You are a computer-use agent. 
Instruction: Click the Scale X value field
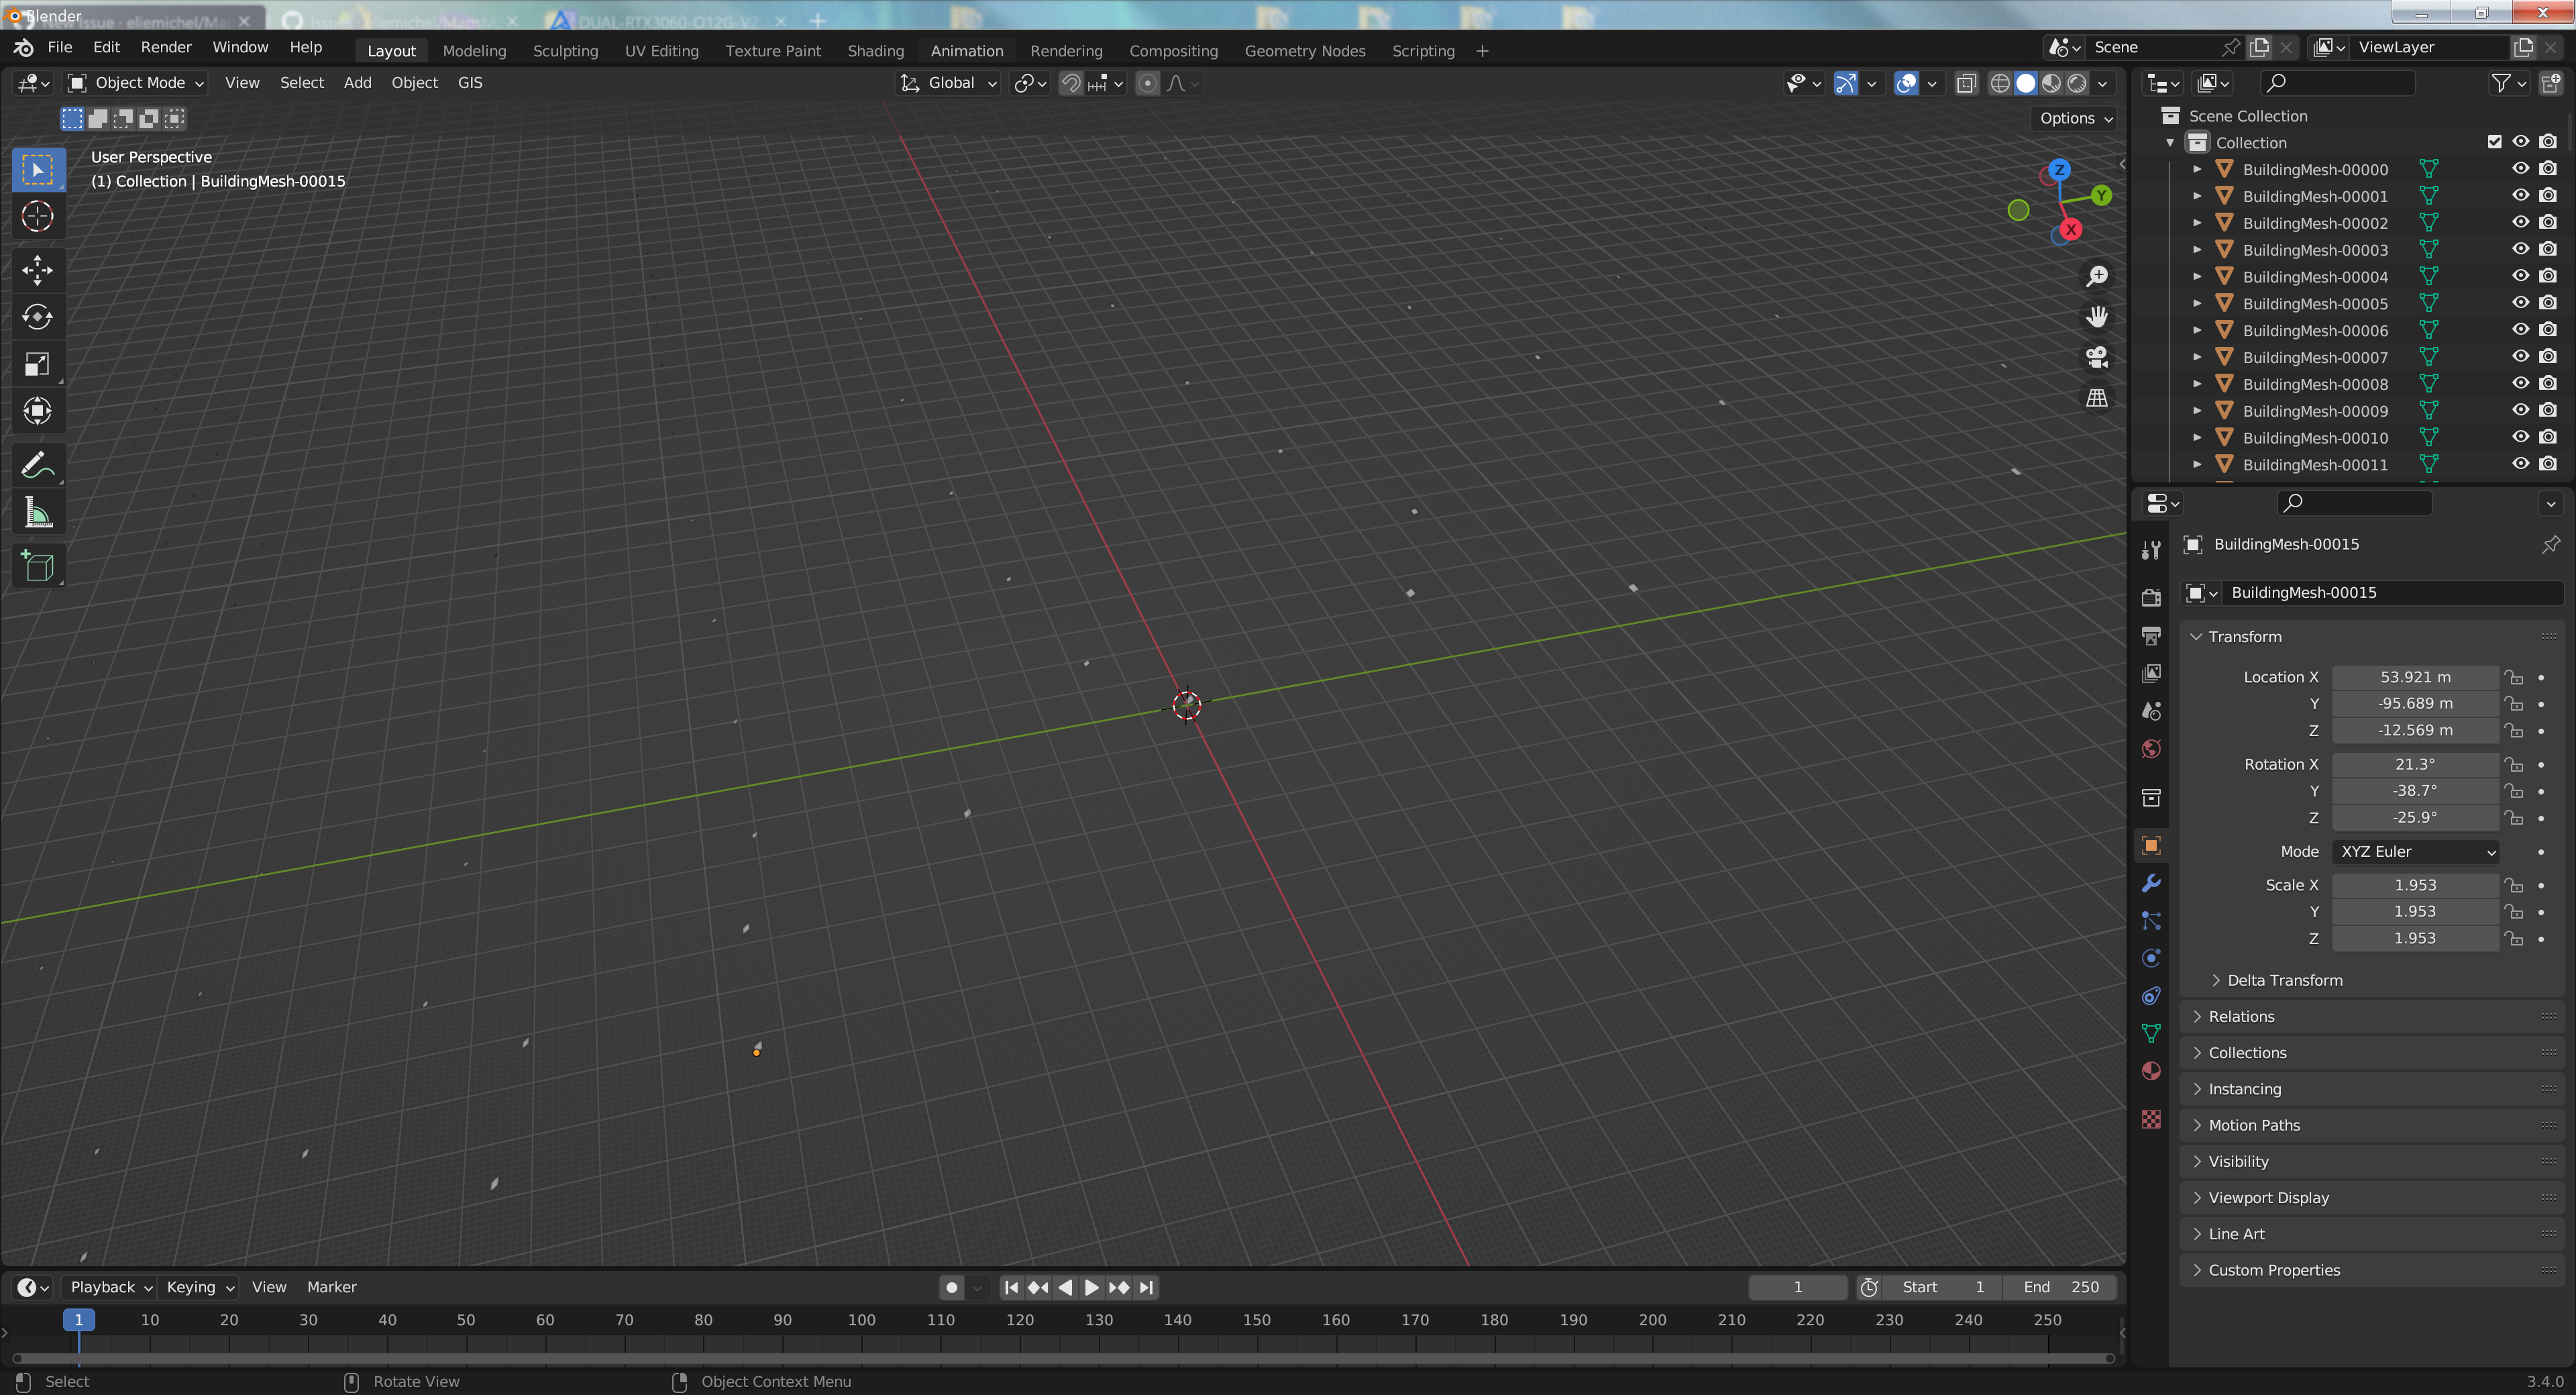(x=2414, y=885)
